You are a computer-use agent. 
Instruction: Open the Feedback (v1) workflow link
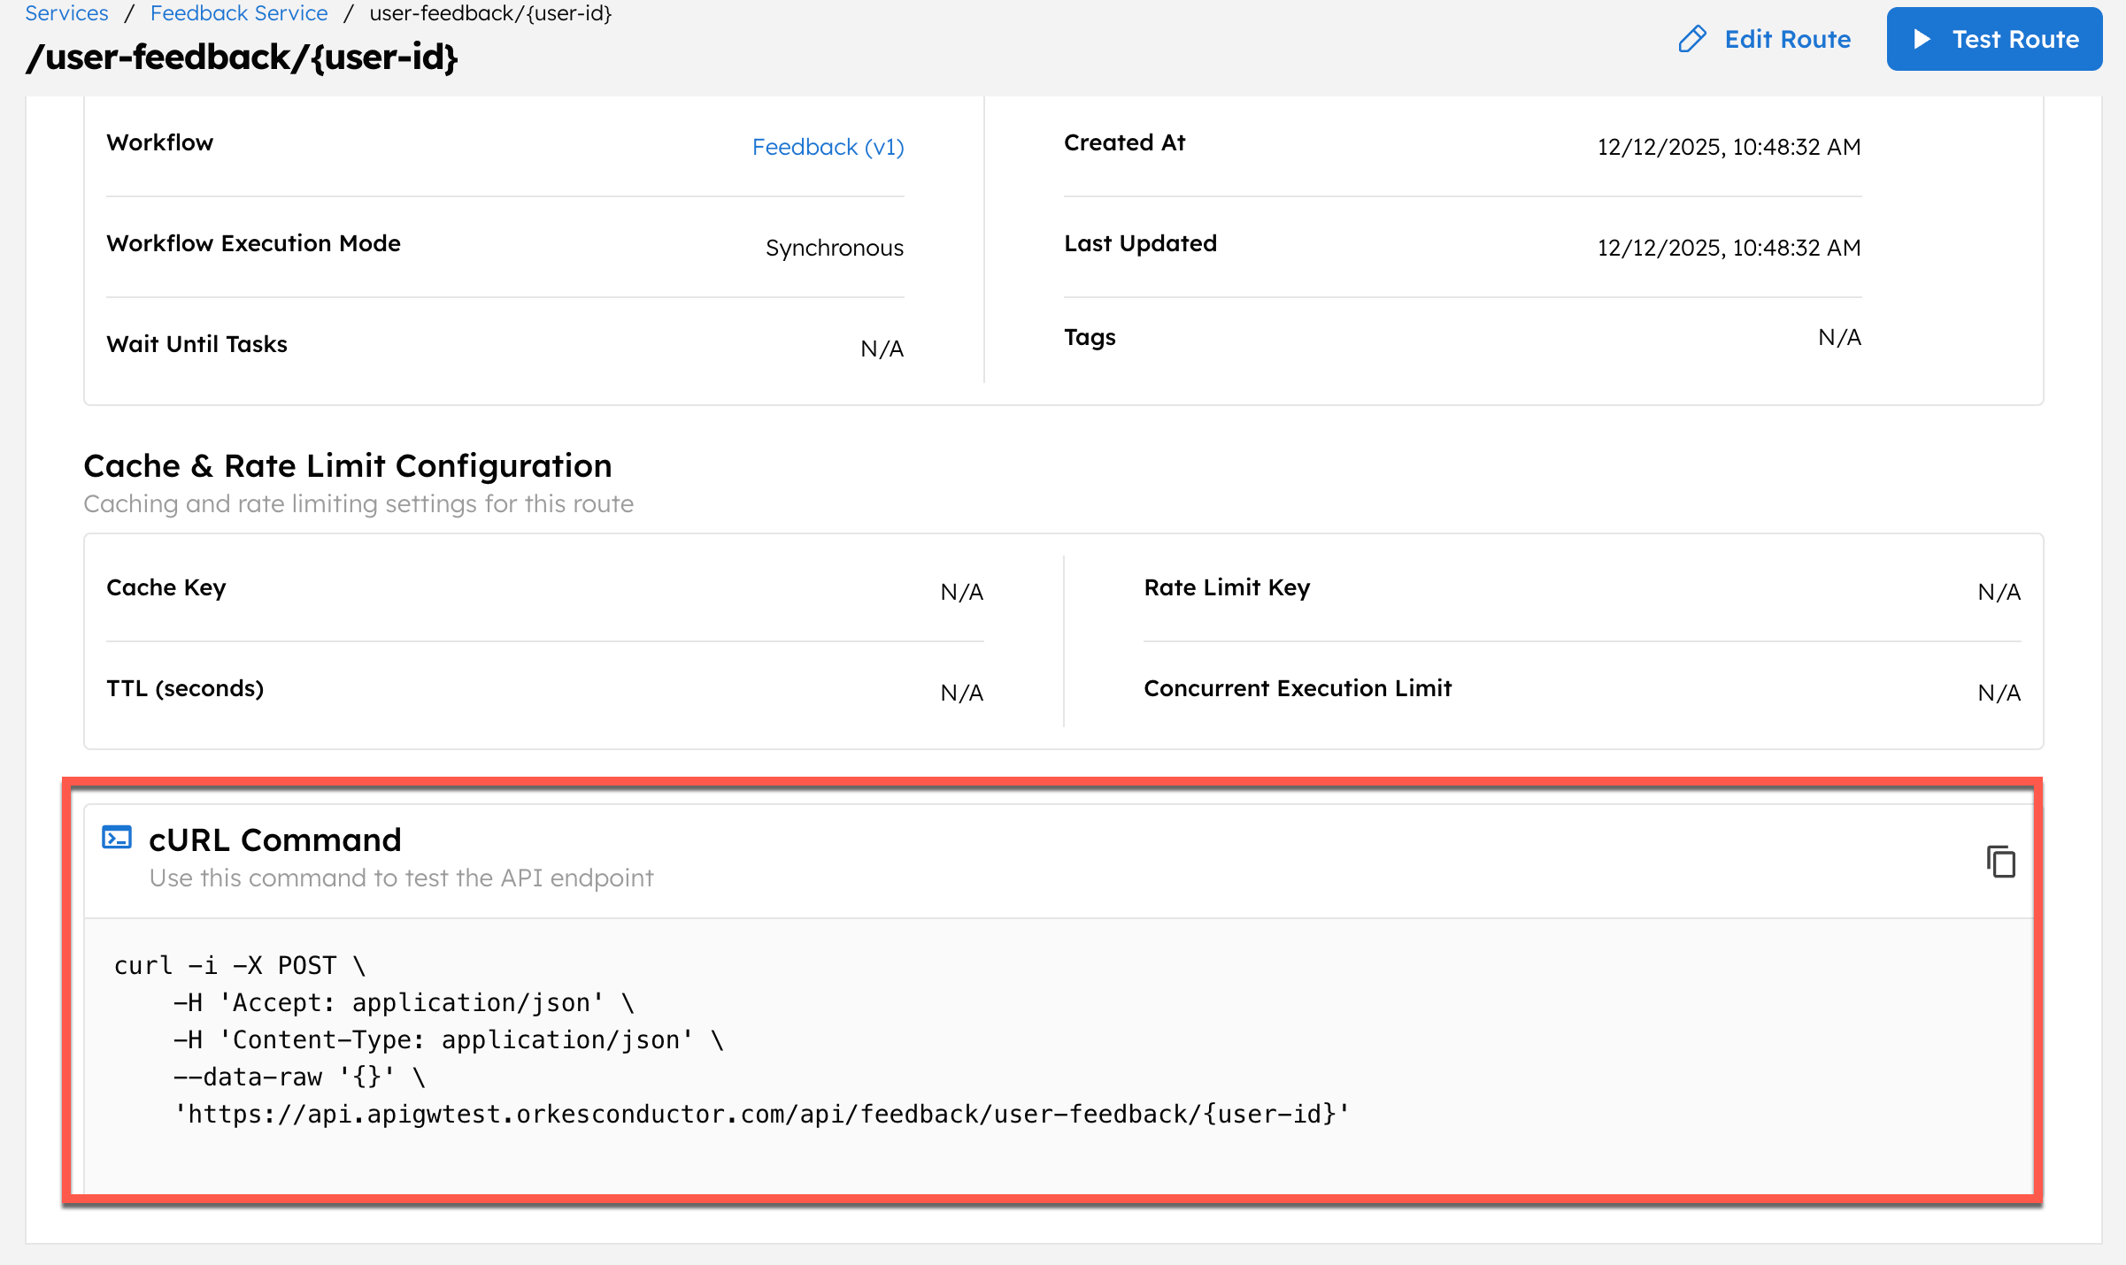pyautogui.click(x=828, y=147)
